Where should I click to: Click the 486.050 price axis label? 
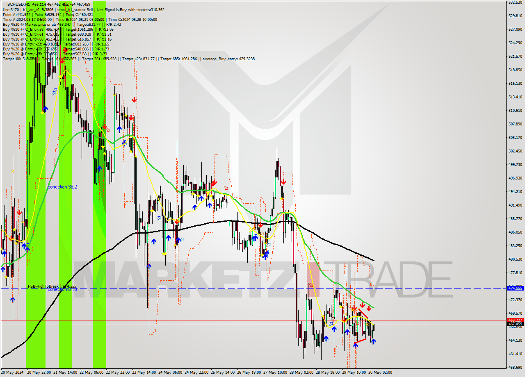tap(515, 232)
